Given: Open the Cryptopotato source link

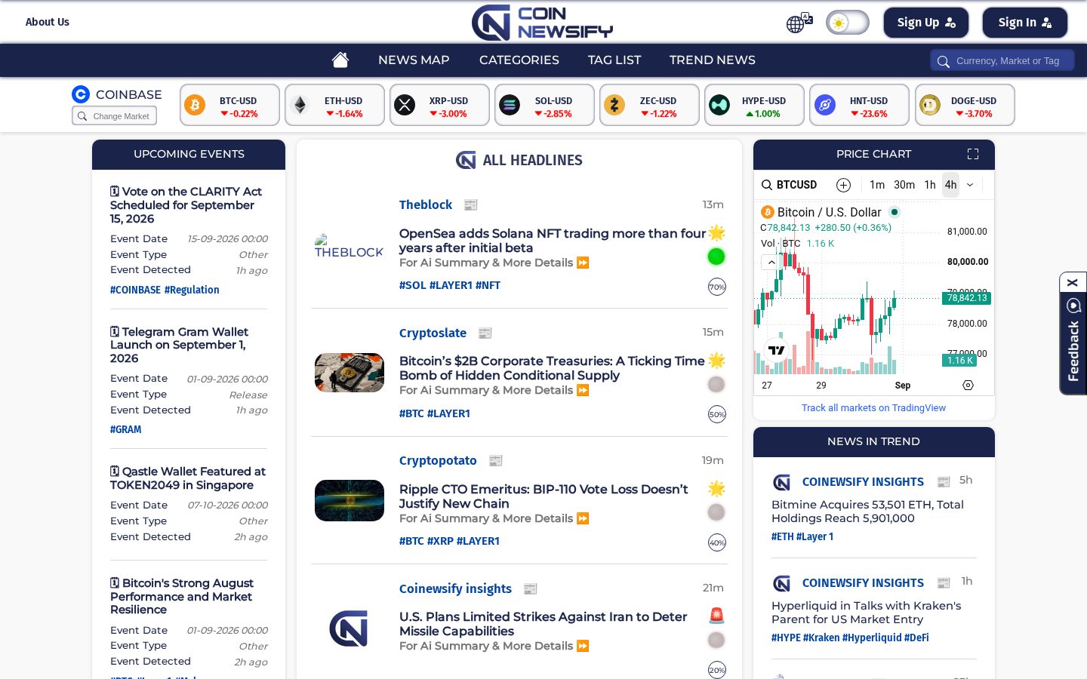Looking at the screenshot, I should coord(438,460).
